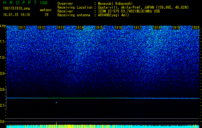Screen dimensions: 202x128
Task: Click the 1913 time marker
Action: coord(61,28)
